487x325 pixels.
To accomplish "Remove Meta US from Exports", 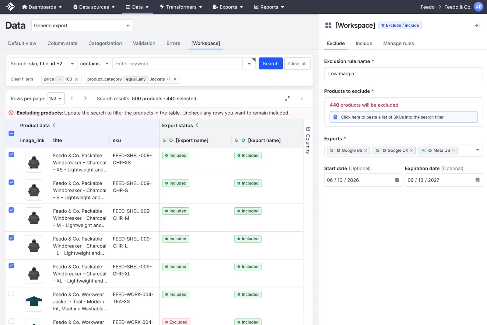I will [x=453, y=150].
